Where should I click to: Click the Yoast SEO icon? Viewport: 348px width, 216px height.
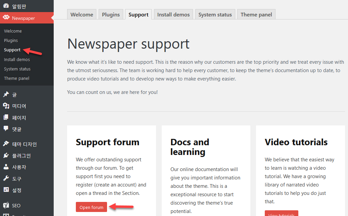click(6, 205)
